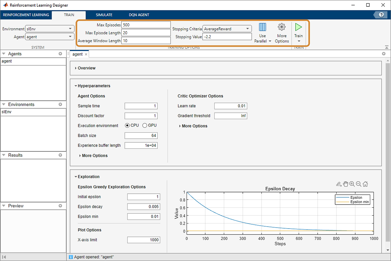Click the Initial epsilon field
This screenshot has height=261, width=391.
pos(144,197)
